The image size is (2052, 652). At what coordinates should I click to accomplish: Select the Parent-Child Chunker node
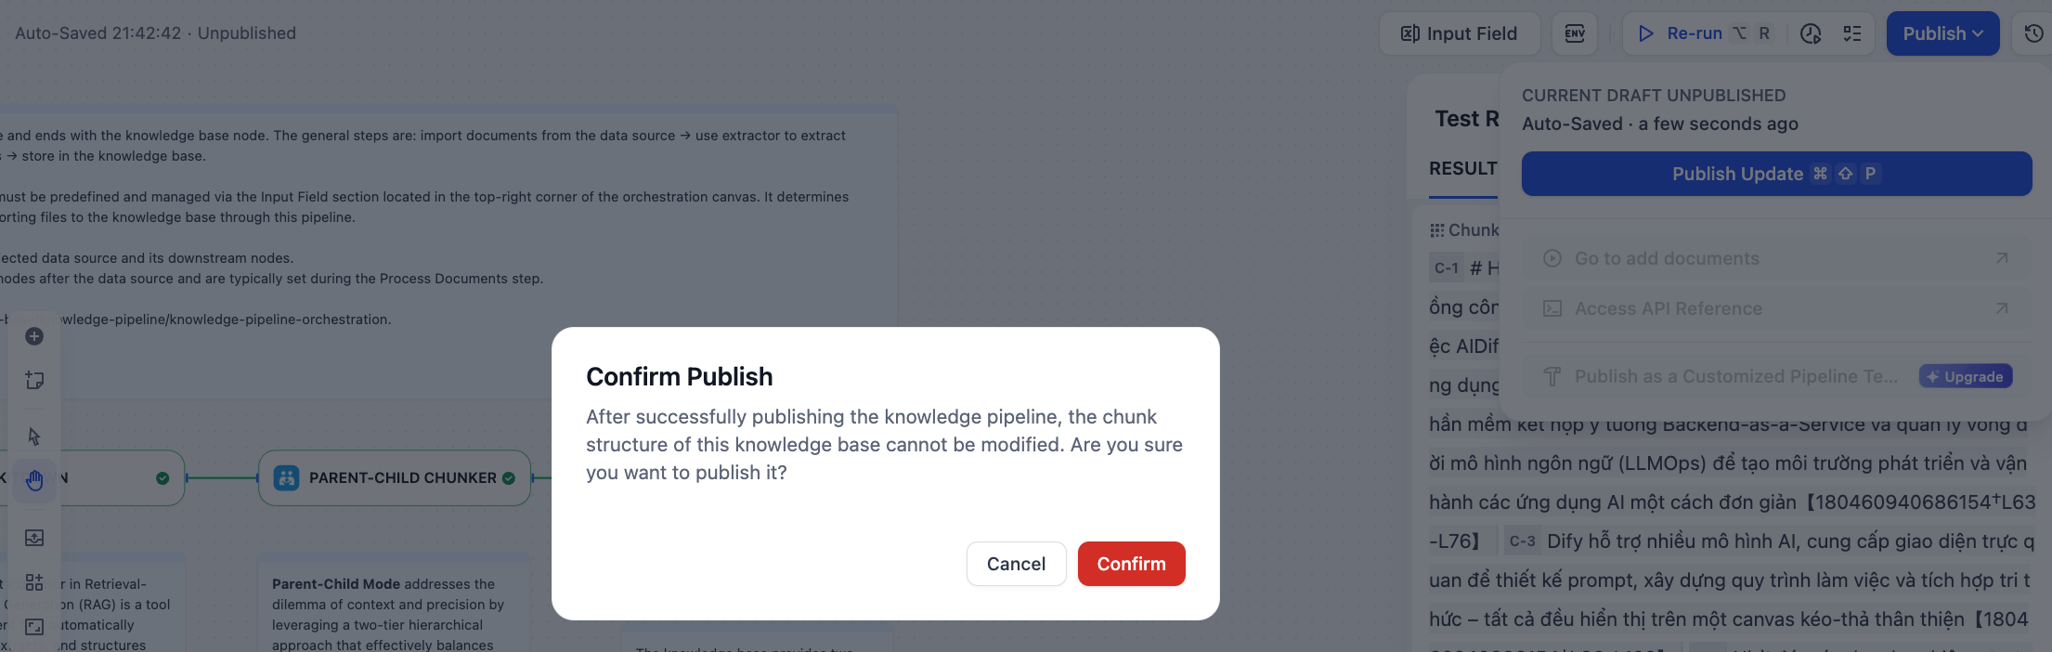tap(395, 477)
